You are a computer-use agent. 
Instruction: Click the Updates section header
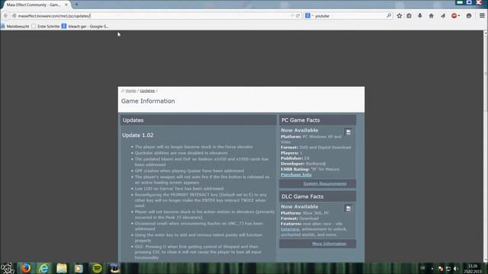(198, 120)
